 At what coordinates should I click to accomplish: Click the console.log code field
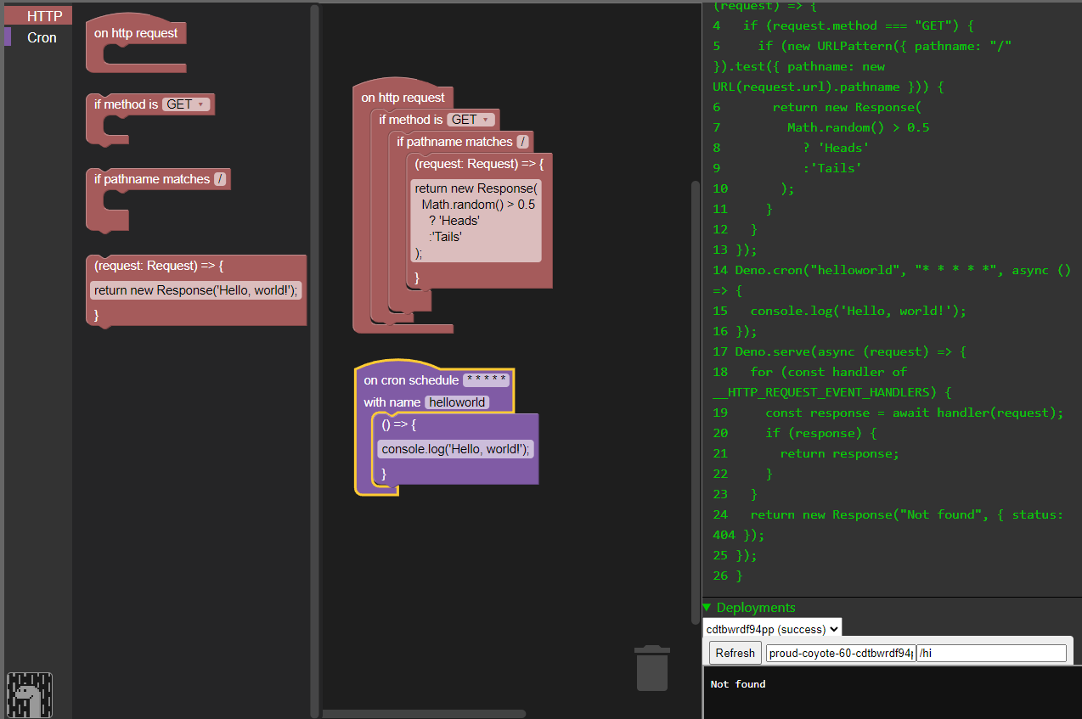[x=455, y=449]
